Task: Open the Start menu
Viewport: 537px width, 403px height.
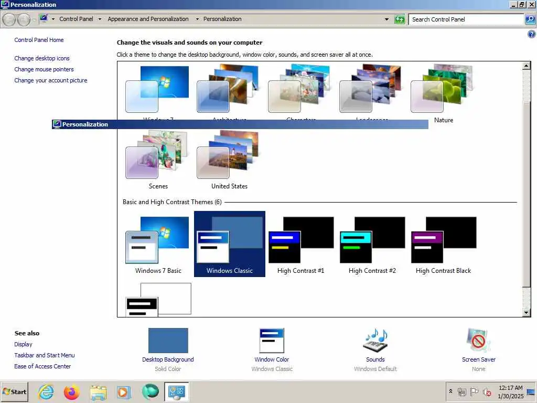Action: tap(14, 392)
